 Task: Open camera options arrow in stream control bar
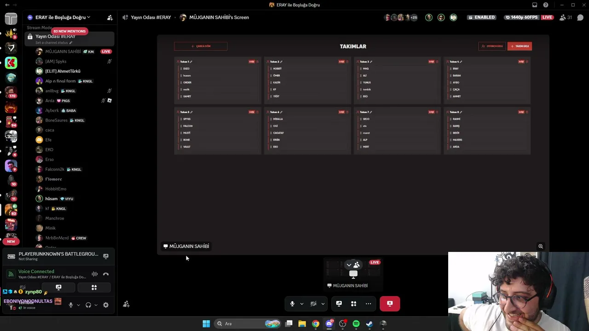[x=323, y=303]
